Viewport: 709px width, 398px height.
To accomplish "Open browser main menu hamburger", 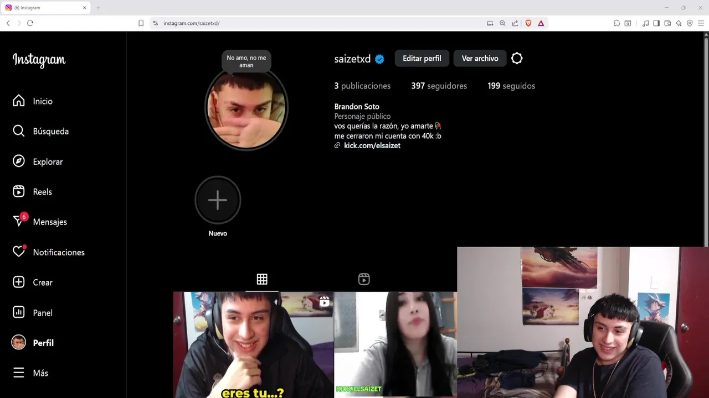I will pos(701,23).
